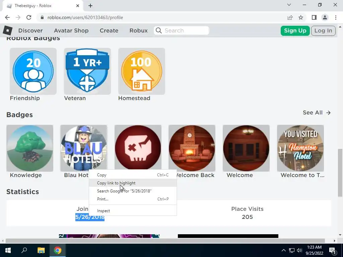
Task: Click the Knowledge badge label
Action: point(26,175)
